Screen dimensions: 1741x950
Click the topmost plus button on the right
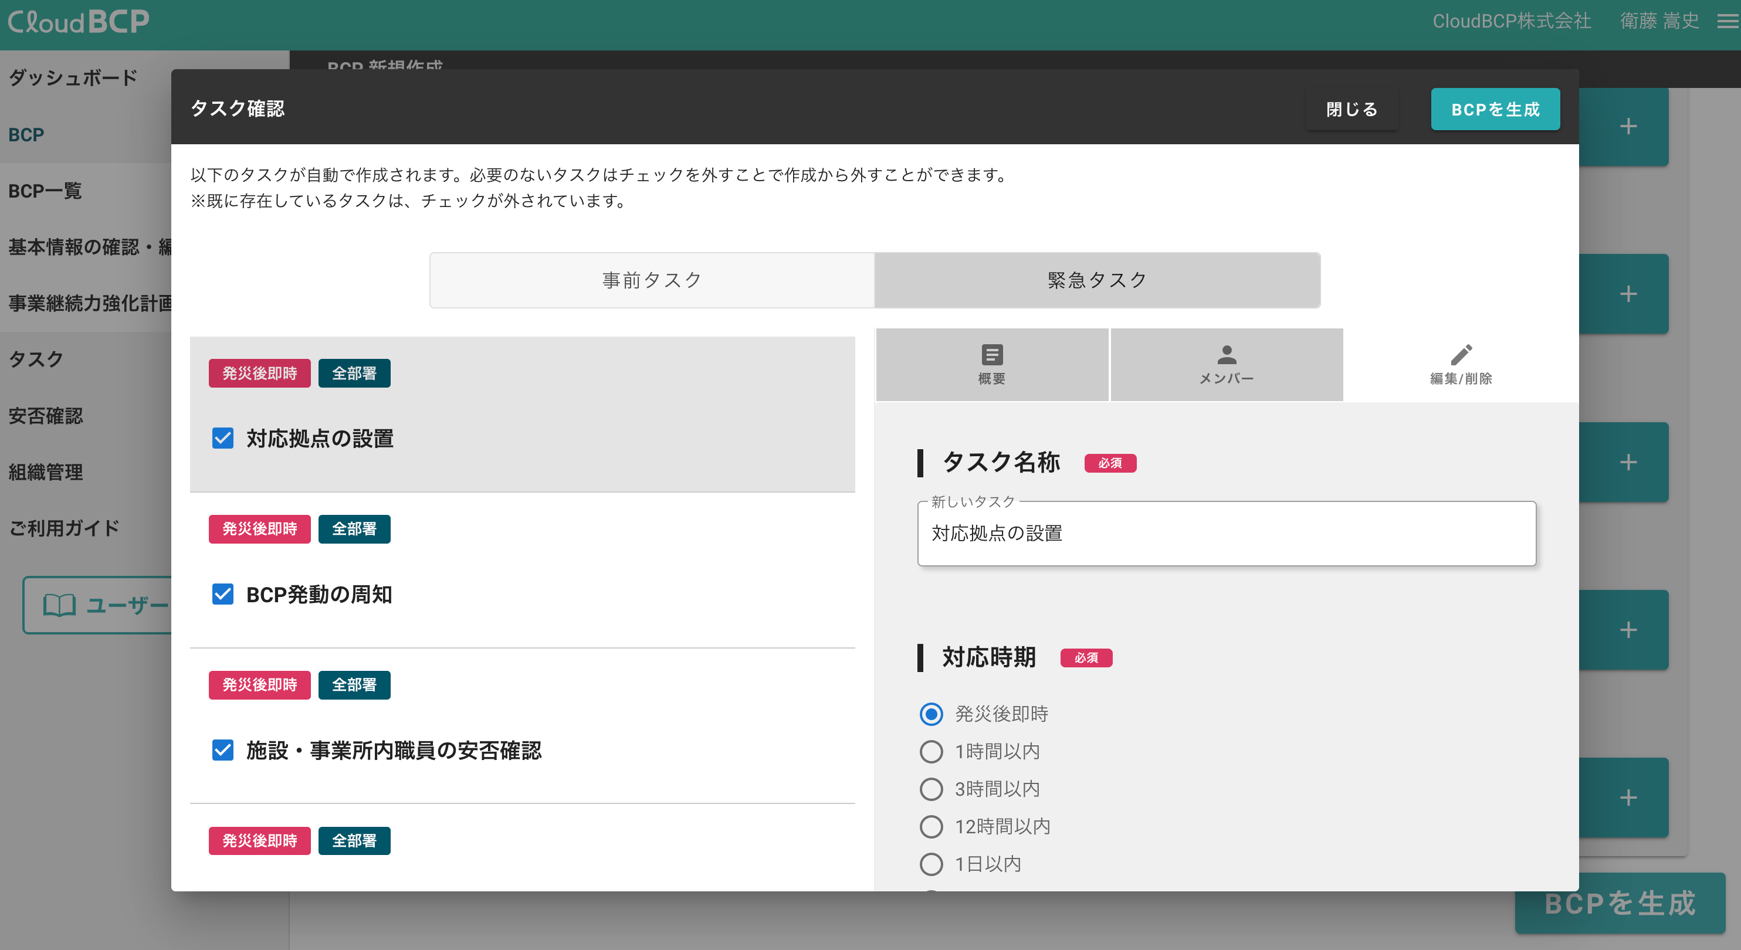point(1628,126)
